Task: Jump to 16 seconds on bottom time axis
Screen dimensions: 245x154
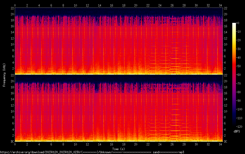Action: pyautogui.click(x=111, y=144)
